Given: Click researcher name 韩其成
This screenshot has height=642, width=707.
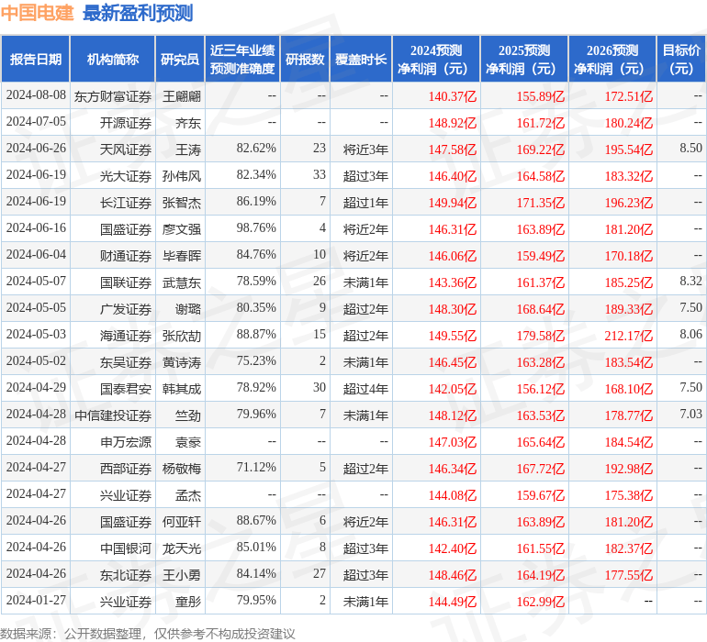Looking at the screenshot, I should tap(182, 389).
